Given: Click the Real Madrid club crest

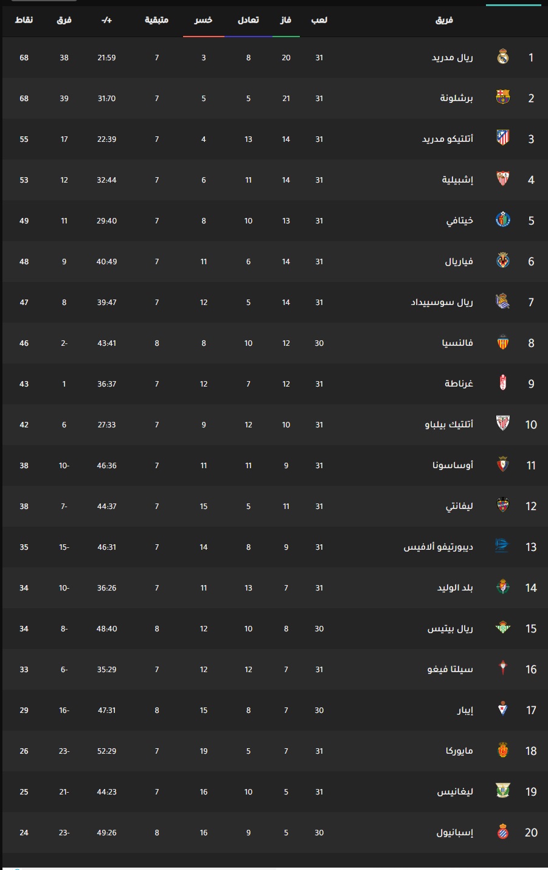Looking at the screenshot, I should 503,57.
